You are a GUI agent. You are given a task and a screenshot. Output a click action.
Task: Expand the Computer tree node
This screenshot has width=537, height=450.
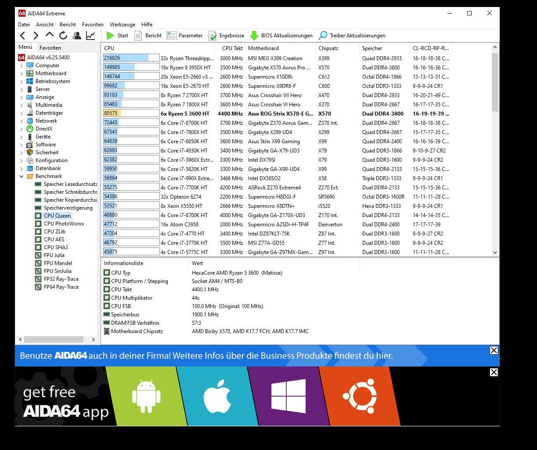pos(22,65)
